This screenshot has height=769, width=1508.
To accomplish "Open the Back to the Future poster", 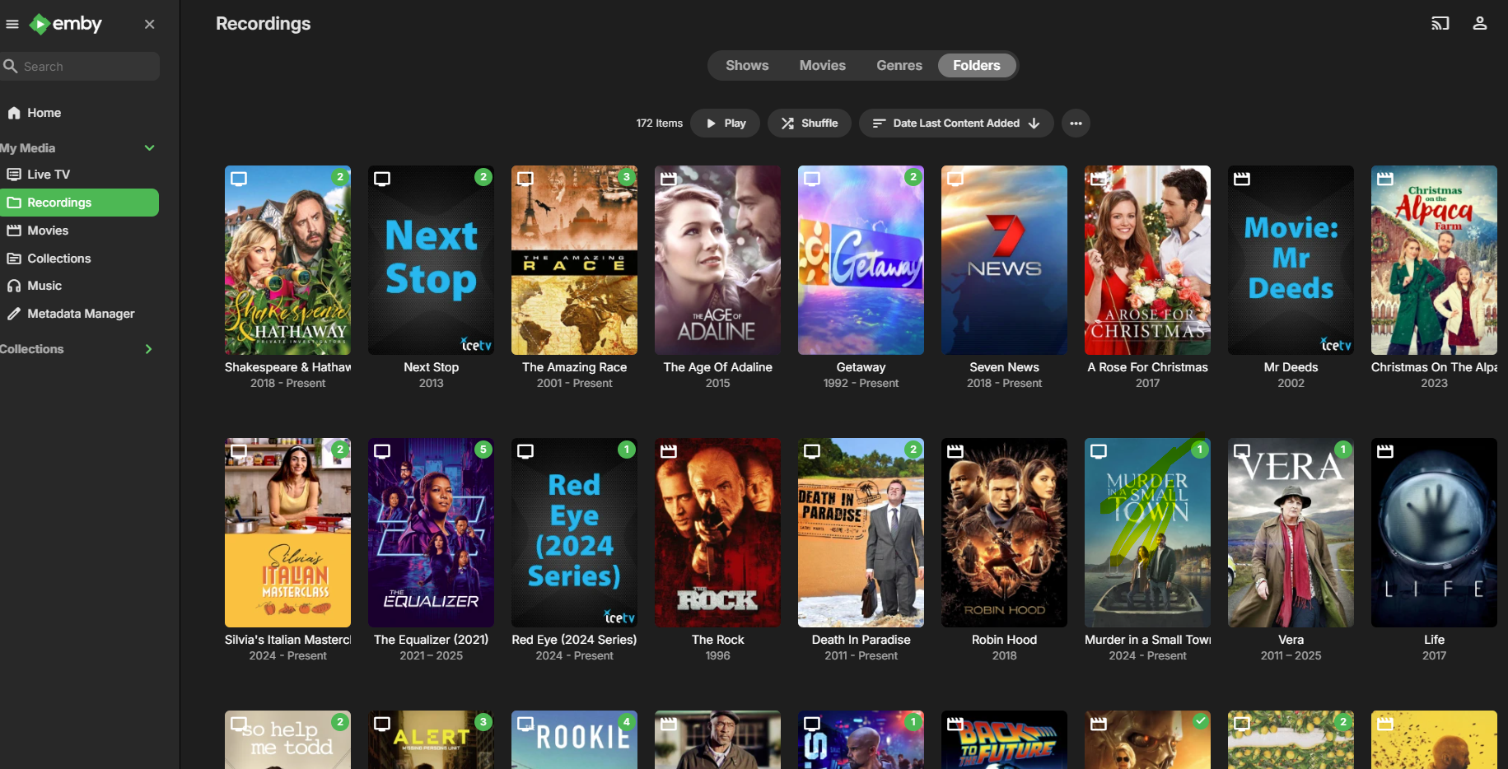I will click(x=1005, y=740).
